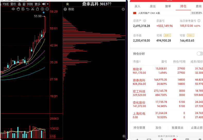Switch to the 查询 query tab
This screenshot has height=140, width=203.
tap(199, 6)
